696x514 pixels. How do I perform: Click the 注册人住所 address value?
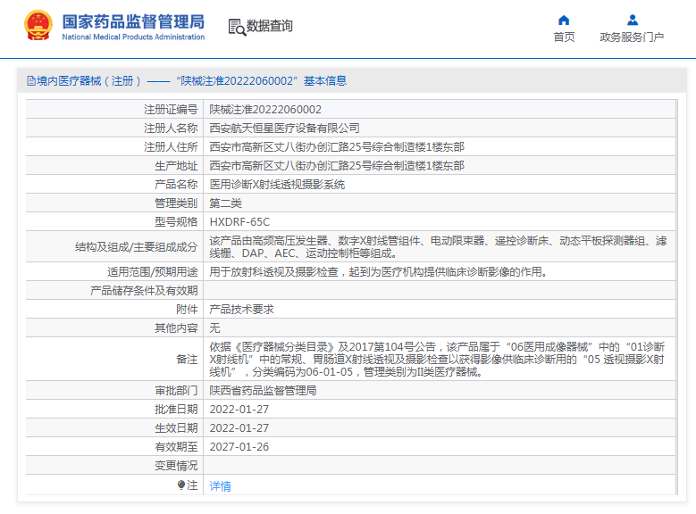[x=337, y=147]
